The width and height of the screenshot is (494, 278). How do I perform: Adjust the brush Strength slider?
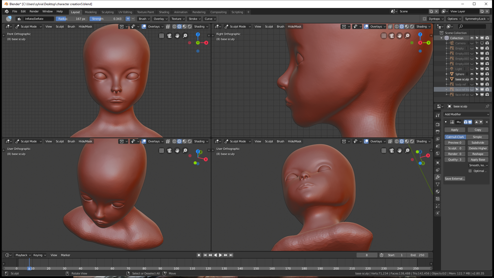(x=107, y=19)
